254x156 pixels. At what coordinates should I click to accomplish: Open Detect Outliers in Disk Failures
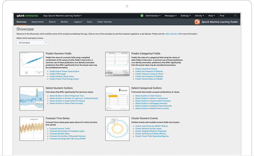pos(149,96)
